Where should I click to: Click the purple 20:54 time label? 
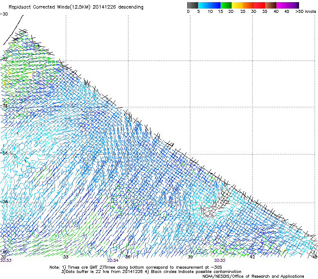click(113, 261)
